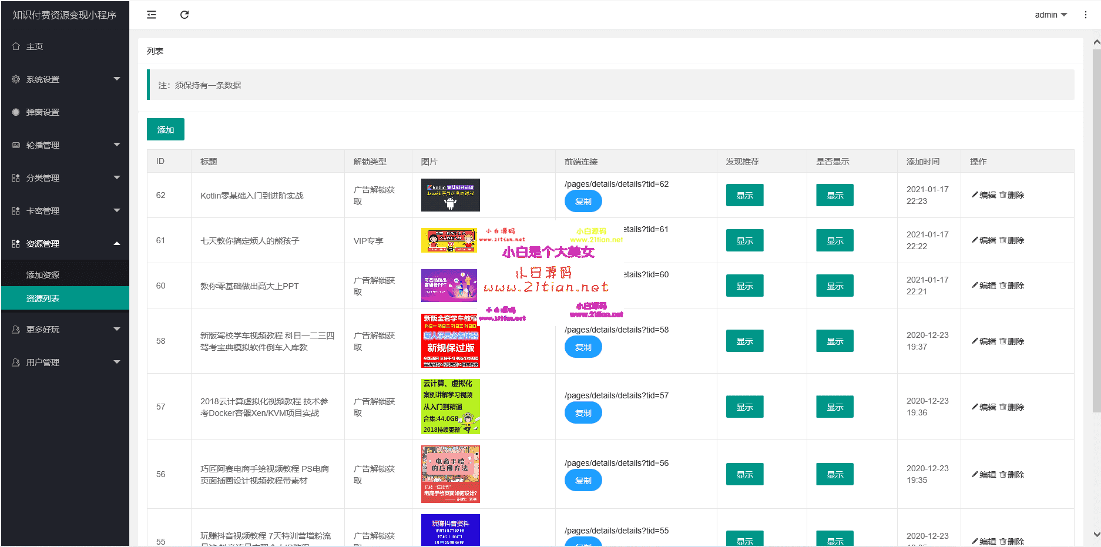Click 复制 button for tid=58 link
The height and width of the screenshot is (547, 1101).
point(583,347)
